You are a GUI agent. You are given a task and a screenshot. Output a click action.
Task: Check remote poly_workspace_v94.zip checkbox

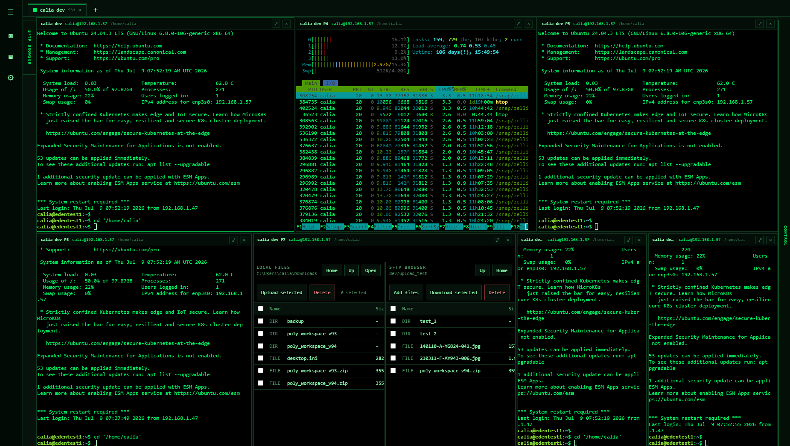pyautogui.click(x=393, y=371)
